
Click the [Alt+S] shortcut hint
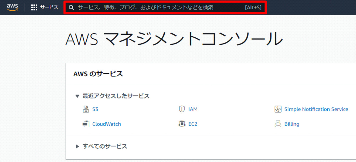253,8
